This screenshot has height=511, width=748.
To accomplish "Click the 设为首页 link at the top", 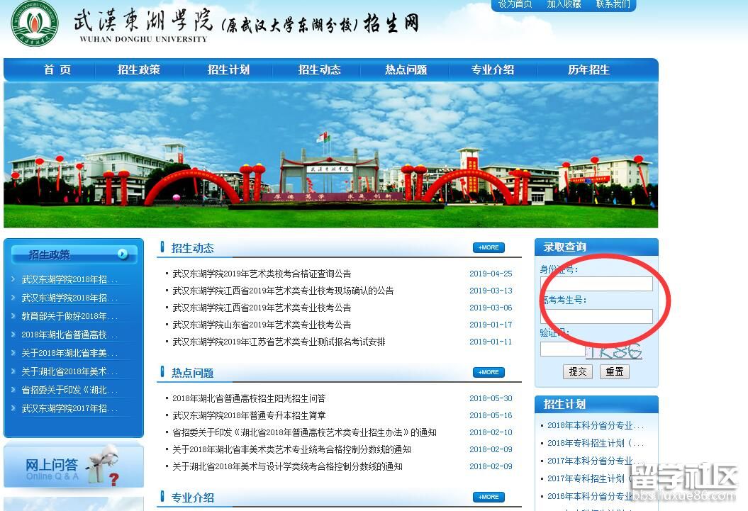I will [x=515, y=4].
